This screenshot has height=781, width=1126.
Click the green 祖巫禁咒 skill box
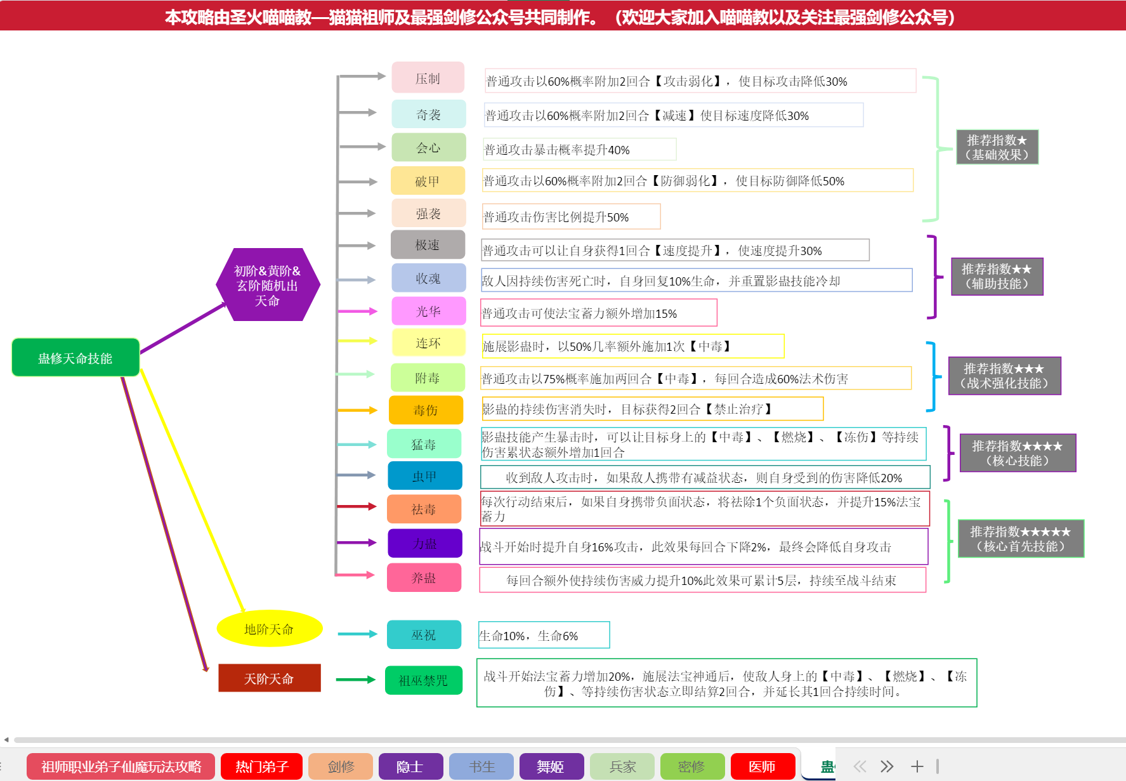pyautogui.click(x=423, y=680)
